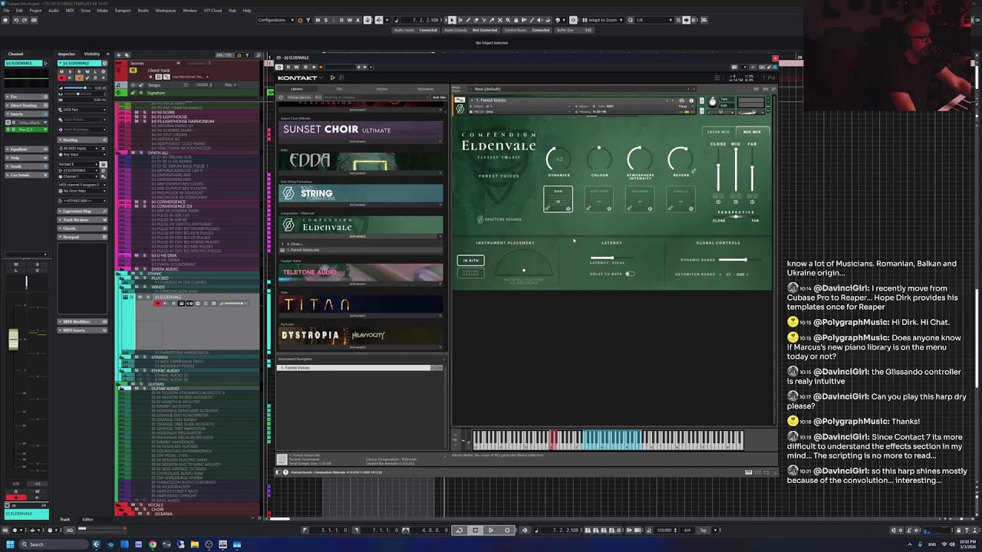
Task: Click the Kontakt library search field
Action: click(x=375, y=97)
